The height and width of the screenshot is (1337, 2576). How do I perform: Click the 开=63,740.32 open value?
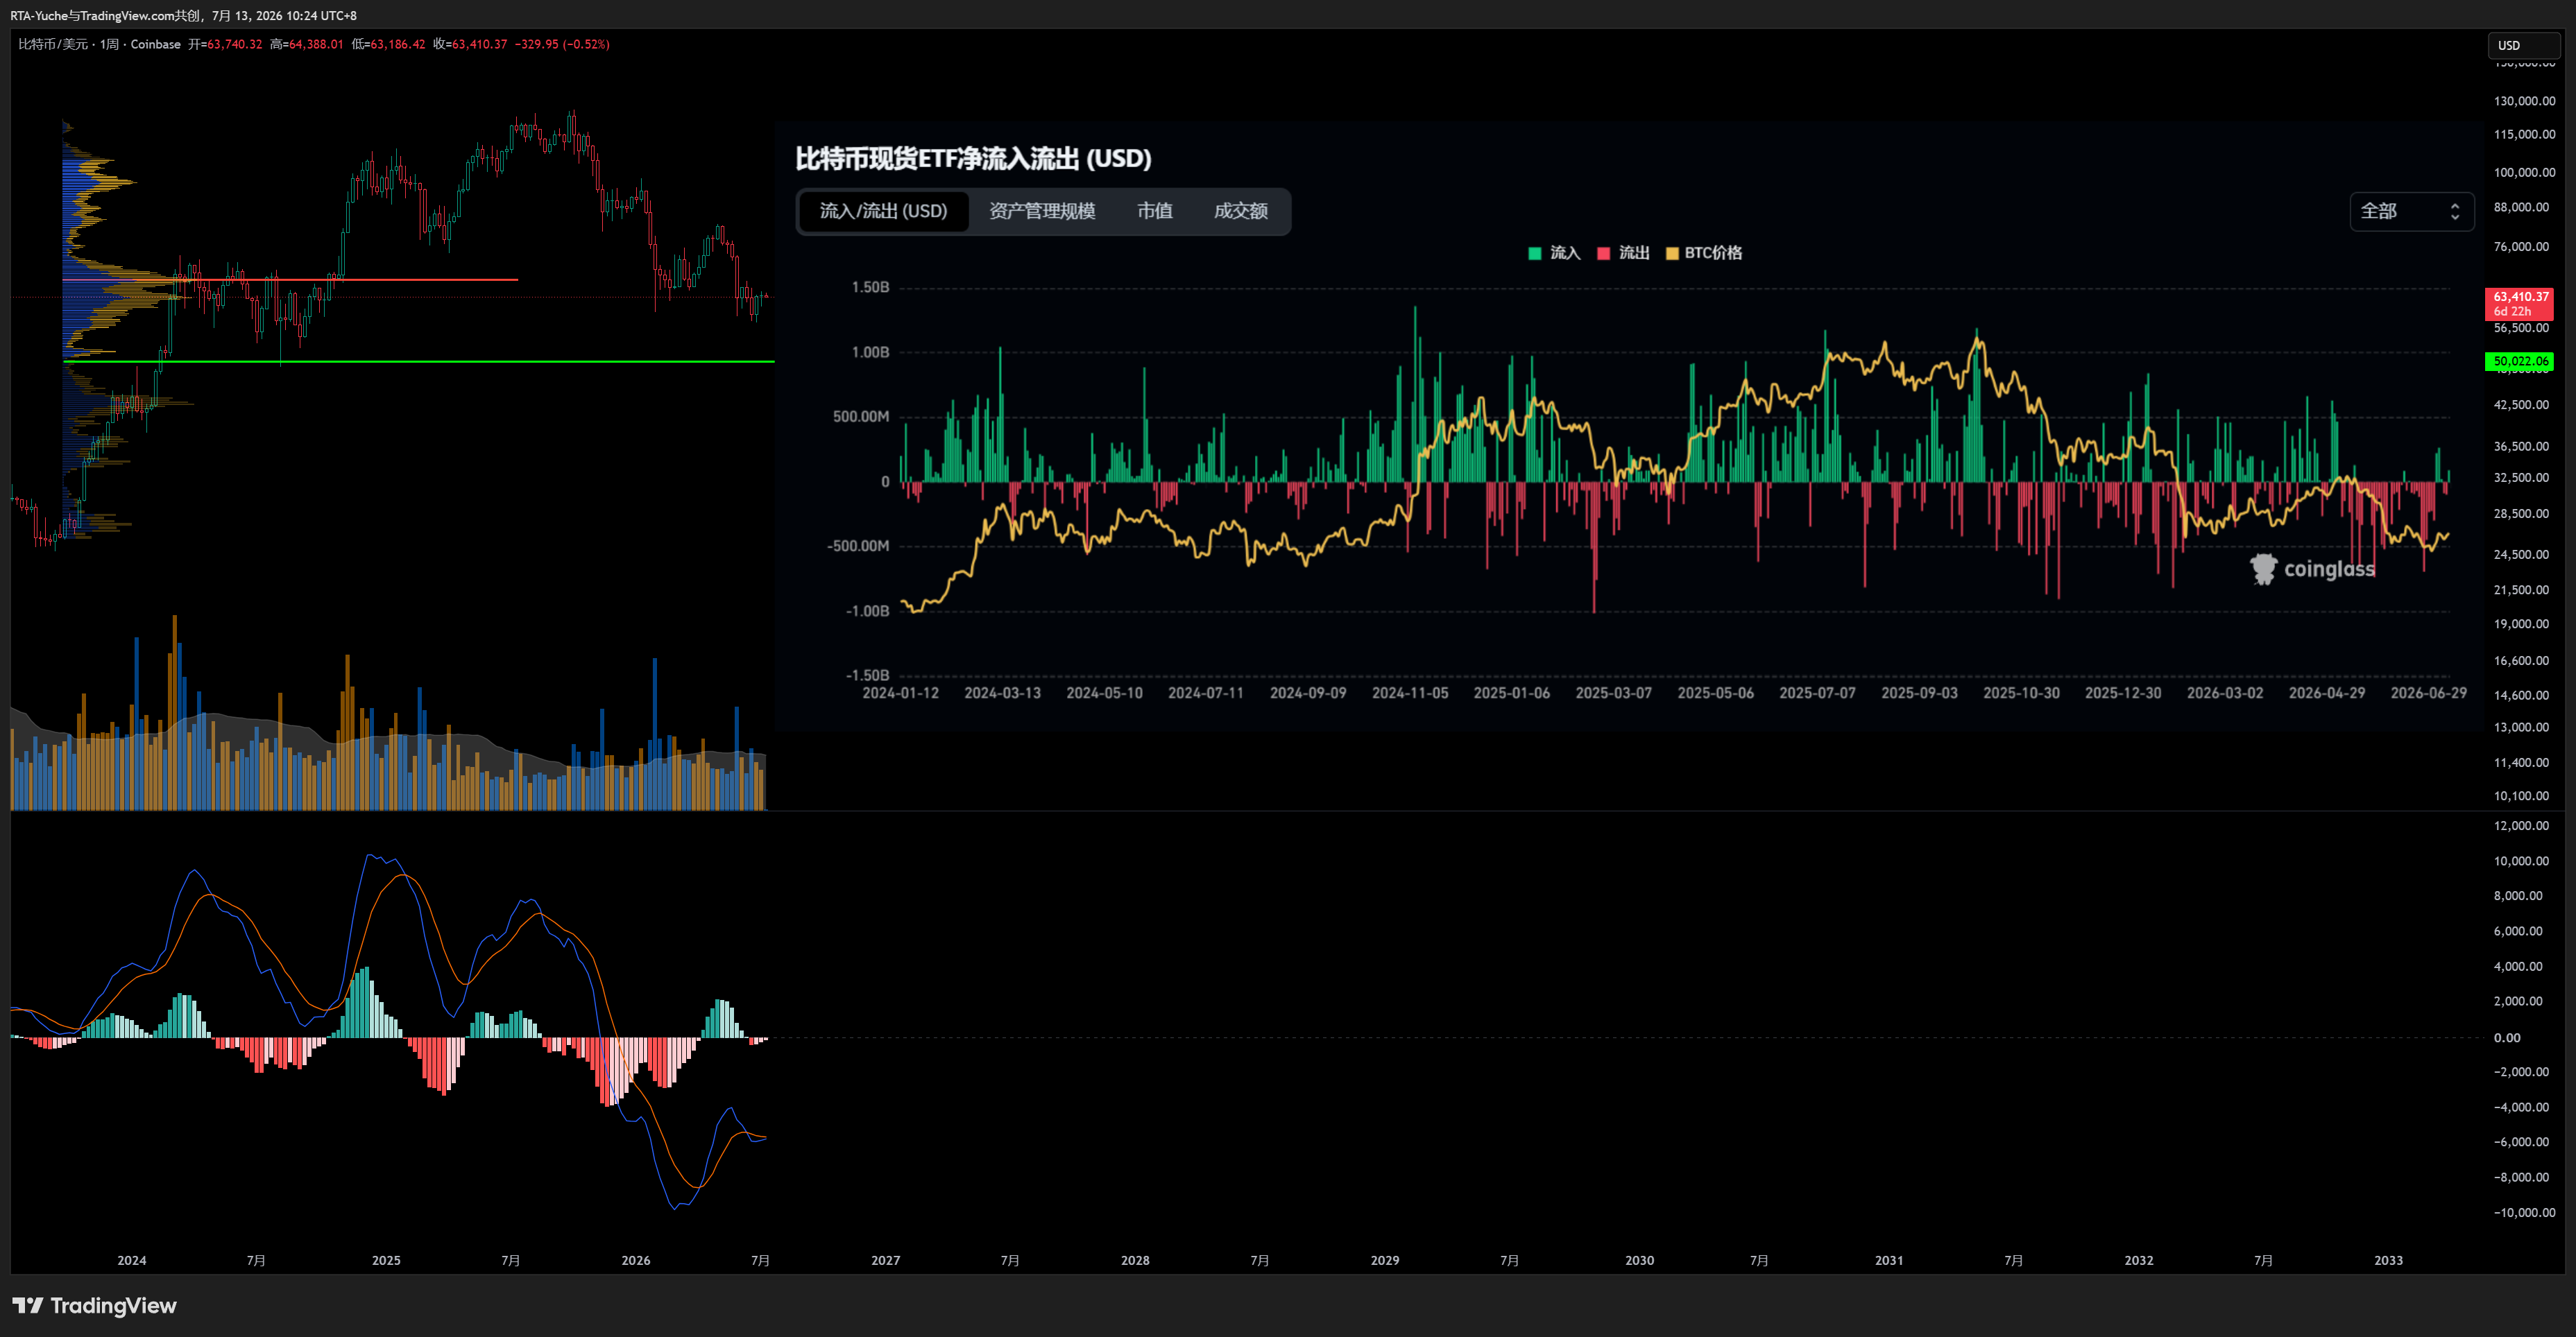pos(225,44)
